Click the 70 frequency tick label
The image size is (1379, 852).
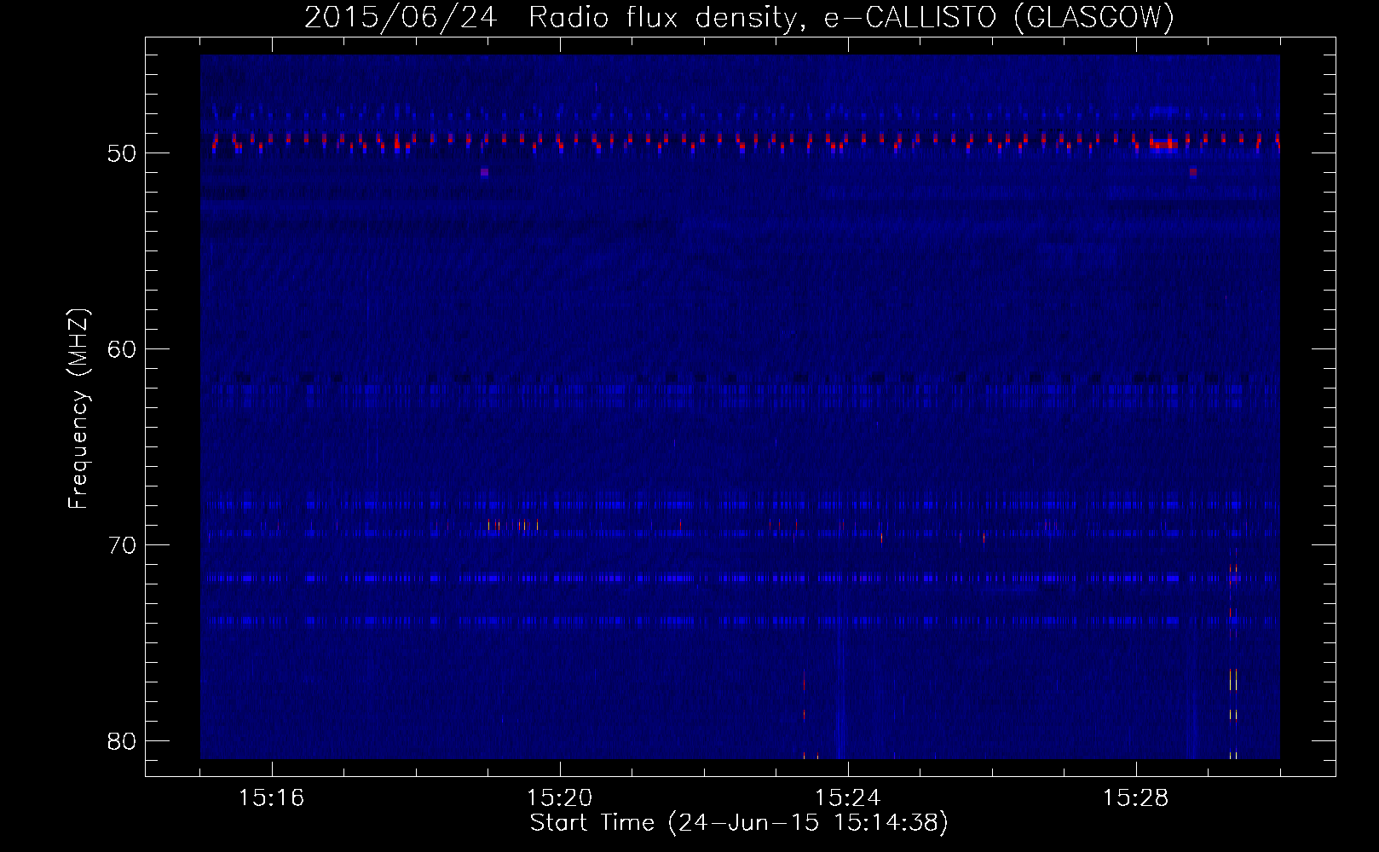pyautogui.click(x=123, y=545)
